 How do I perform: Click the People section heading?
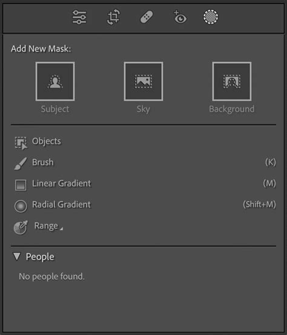tap(40, 257)
